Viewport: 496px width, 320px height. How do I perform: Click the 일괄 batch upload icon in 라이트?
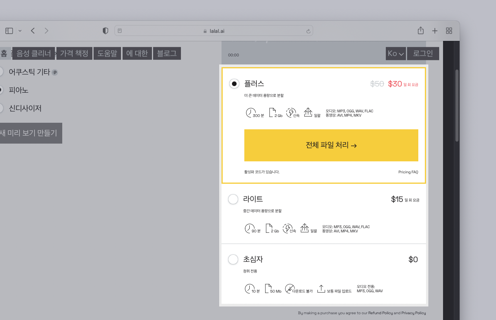pyautogui.click(x=305, y=228)
